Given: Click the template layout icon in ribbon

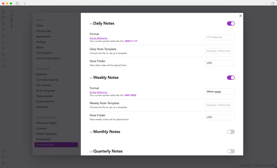Looking at the screenshot, I should click(3, 55).
